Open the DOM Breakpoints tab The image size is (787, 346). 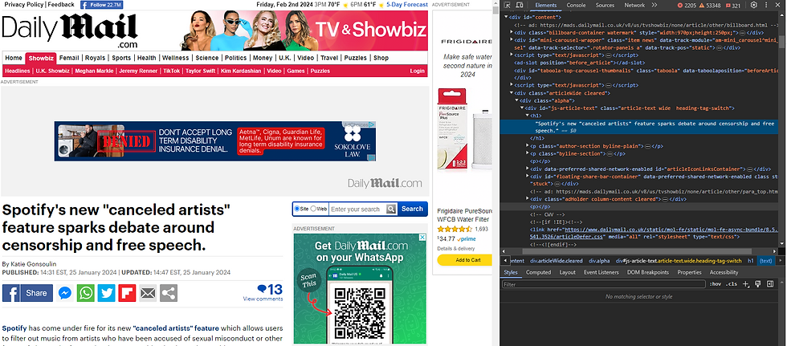click(648, 272)
